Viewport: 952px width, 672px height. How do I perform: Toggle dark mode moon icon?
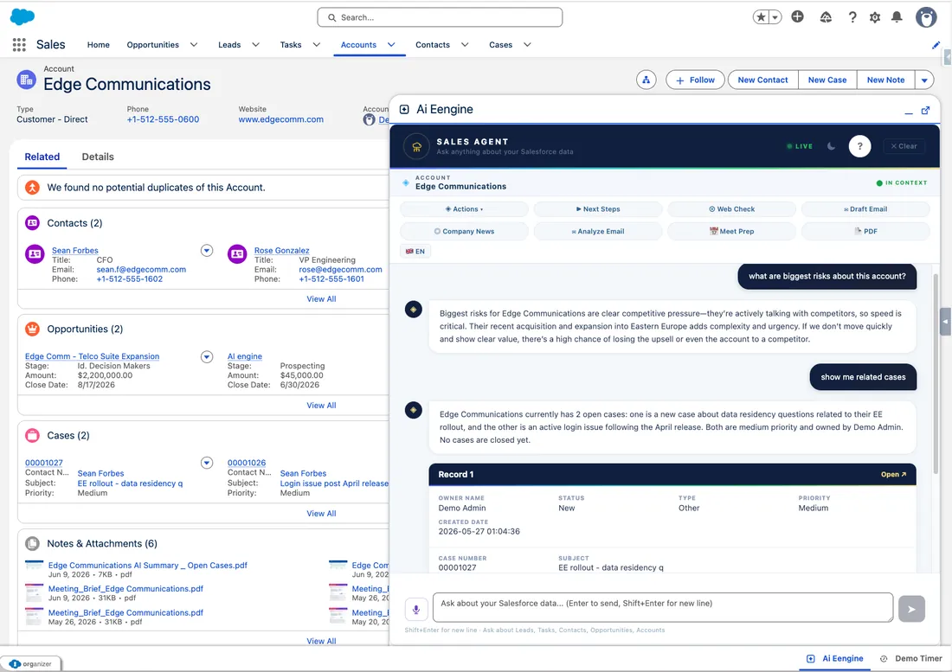pyautogui.click(x=831, y=146)
